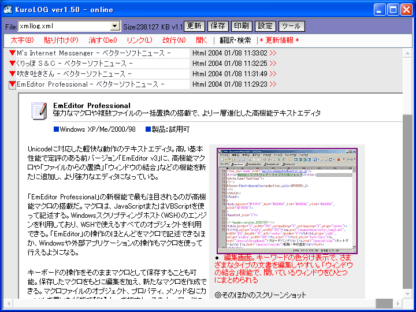Open the * 更新情報 * link
This screenshot has width=416, height=312.
pos(280,40)
